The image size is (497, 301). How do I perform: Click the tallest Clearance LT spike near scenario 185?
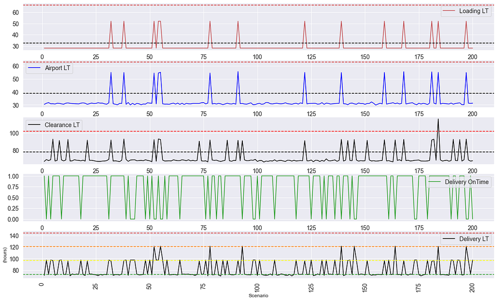pos(438,118)
